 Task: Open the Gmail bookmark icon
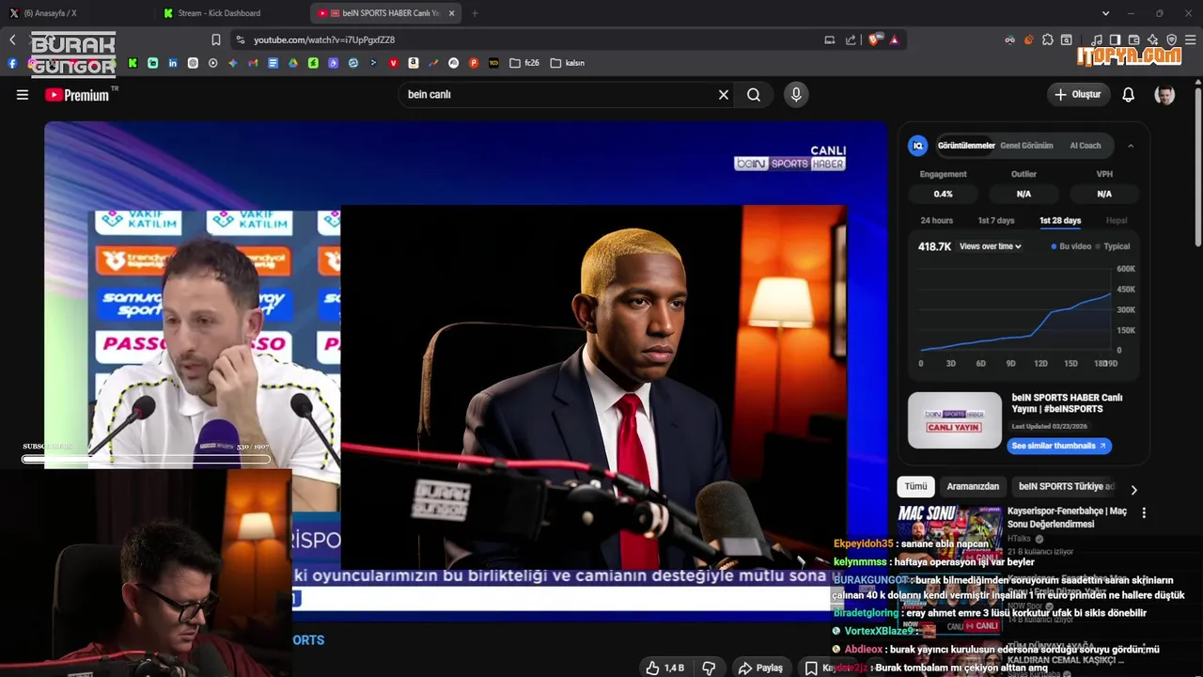(253, 63)
